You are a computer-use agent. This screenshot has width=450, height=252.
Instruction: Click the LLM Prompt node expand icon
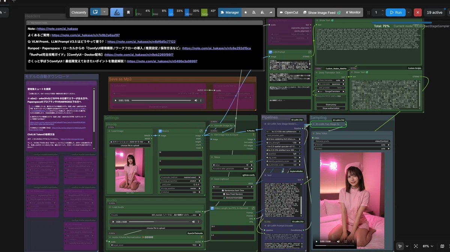click(310, 52)
